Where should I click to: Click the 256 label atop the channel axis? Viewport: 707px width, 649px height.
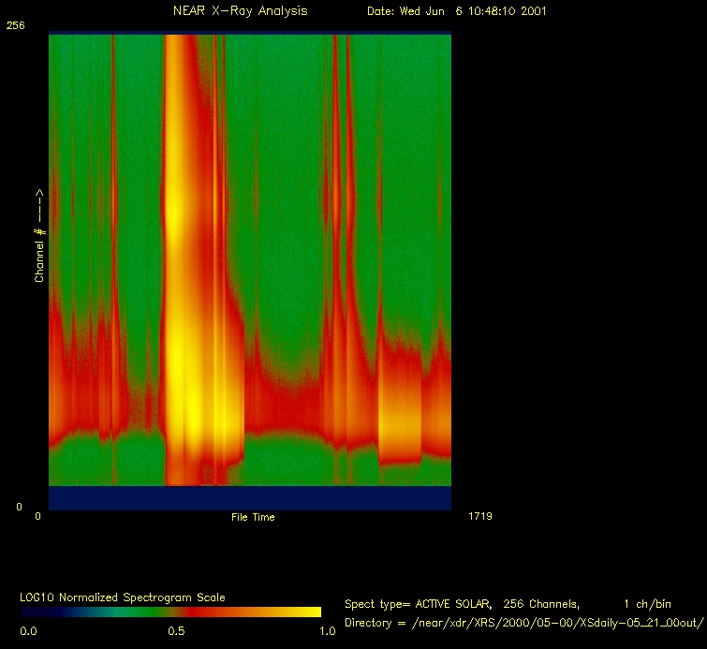click(x=15, y=25)
